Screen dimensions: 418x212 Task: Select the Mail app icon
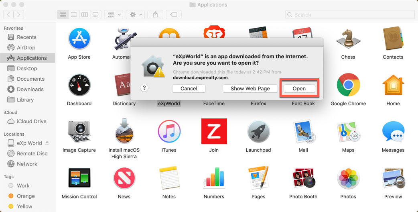(303, 132)
